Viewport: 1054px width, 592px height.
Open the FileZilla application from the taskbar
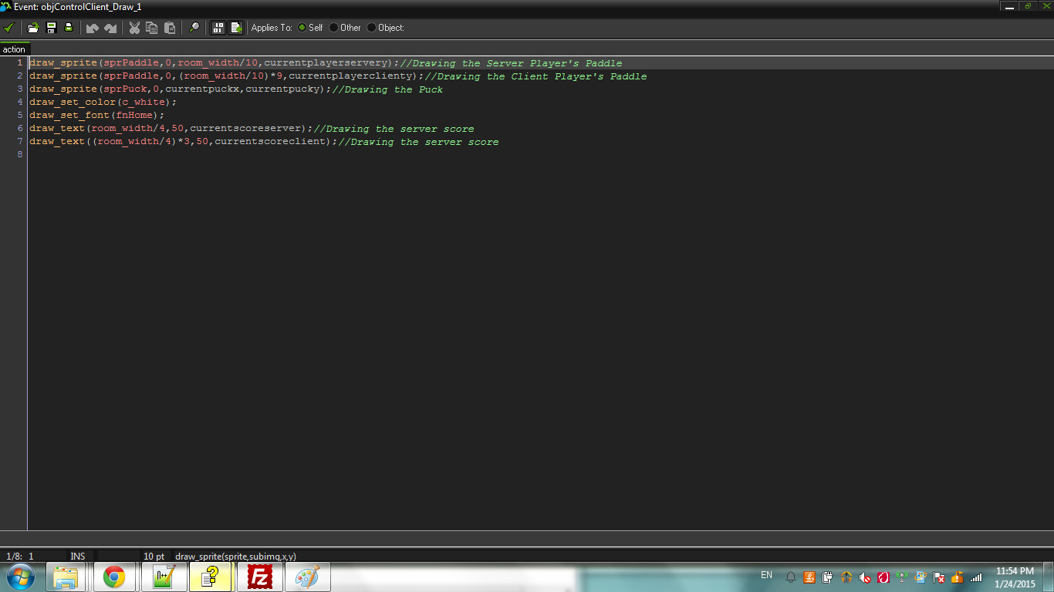pos(259,577)
